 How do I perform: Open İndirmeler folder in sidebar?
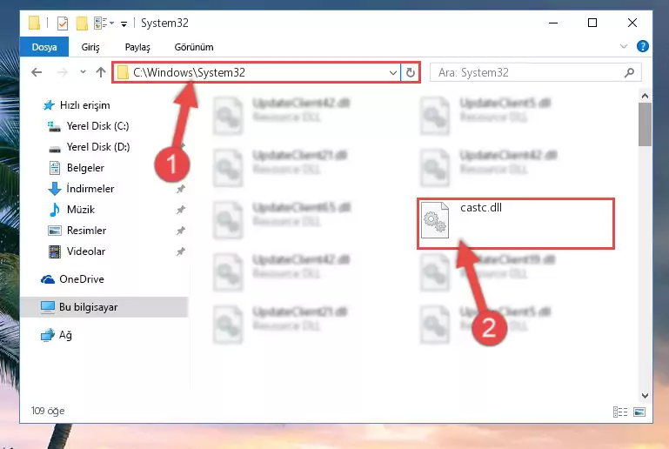[81, 189]
